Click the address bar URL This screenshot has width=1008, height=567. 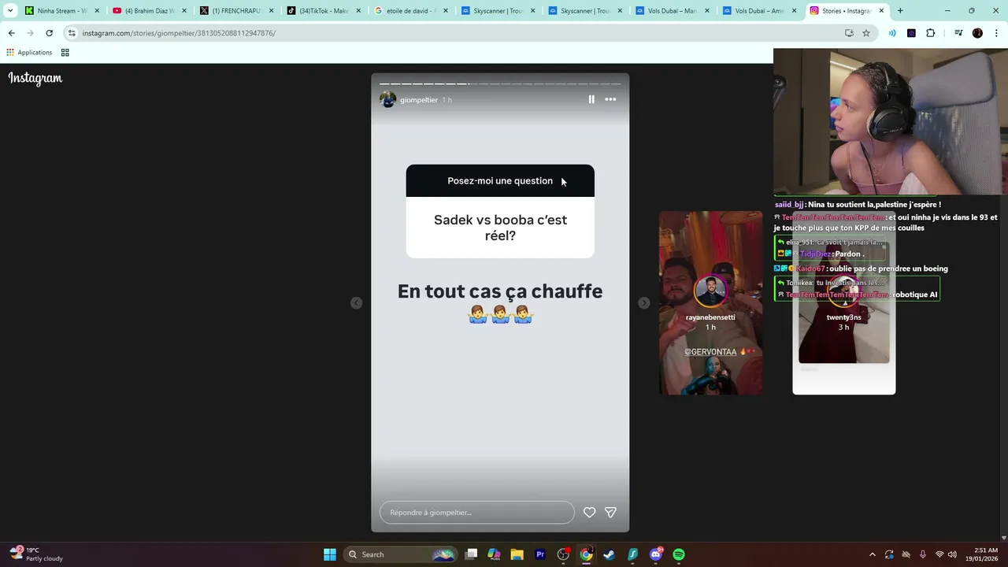179,33
